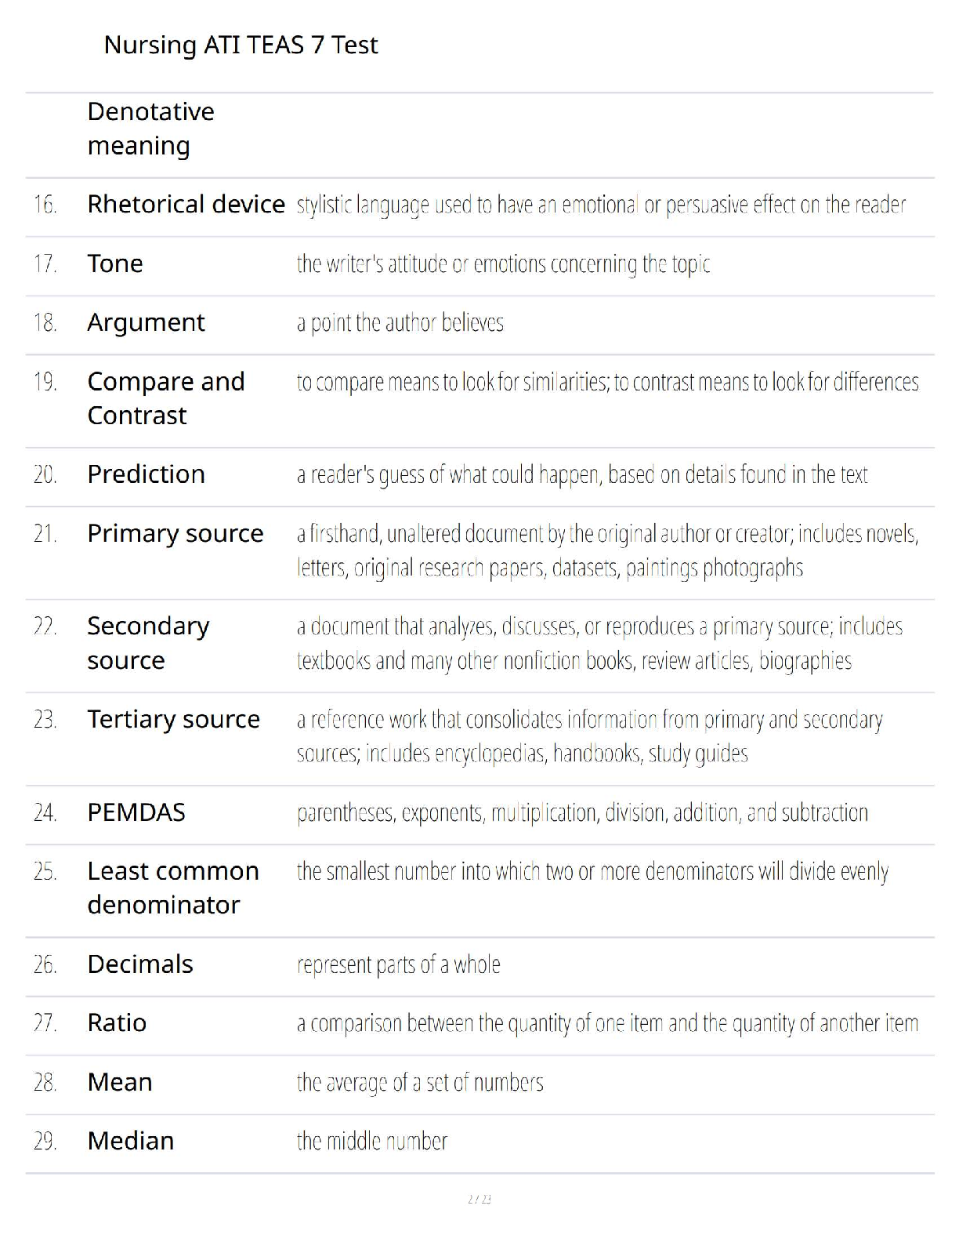Click the 'Argument' term
This screenshot has width=959, height=1242.
point(146,322)
